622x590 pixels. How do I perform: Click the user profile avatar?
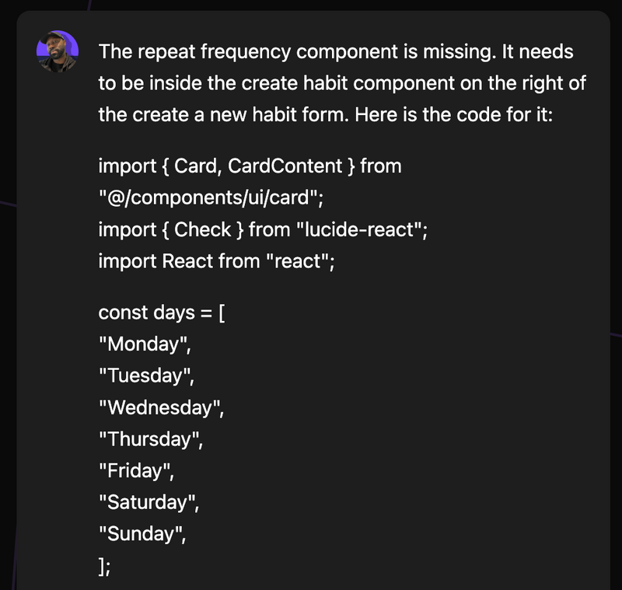[x=58, y=51]
